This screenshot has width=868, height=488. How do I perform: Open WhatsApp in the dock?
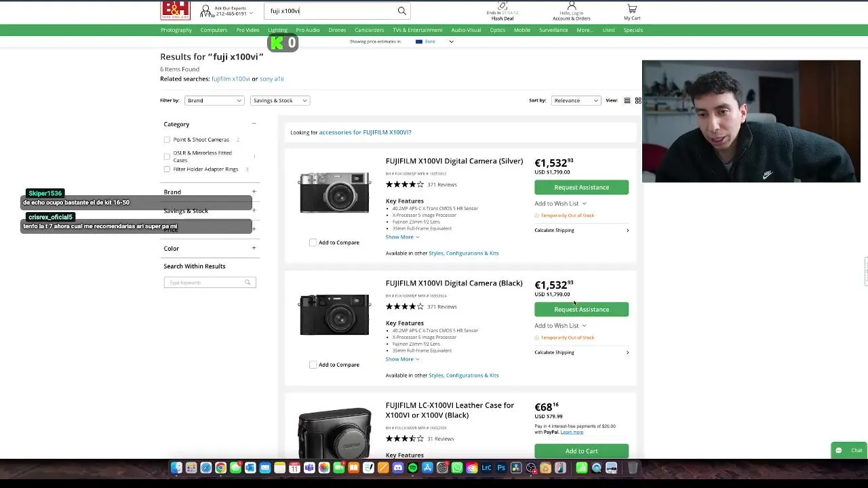[x=457, y=468]
